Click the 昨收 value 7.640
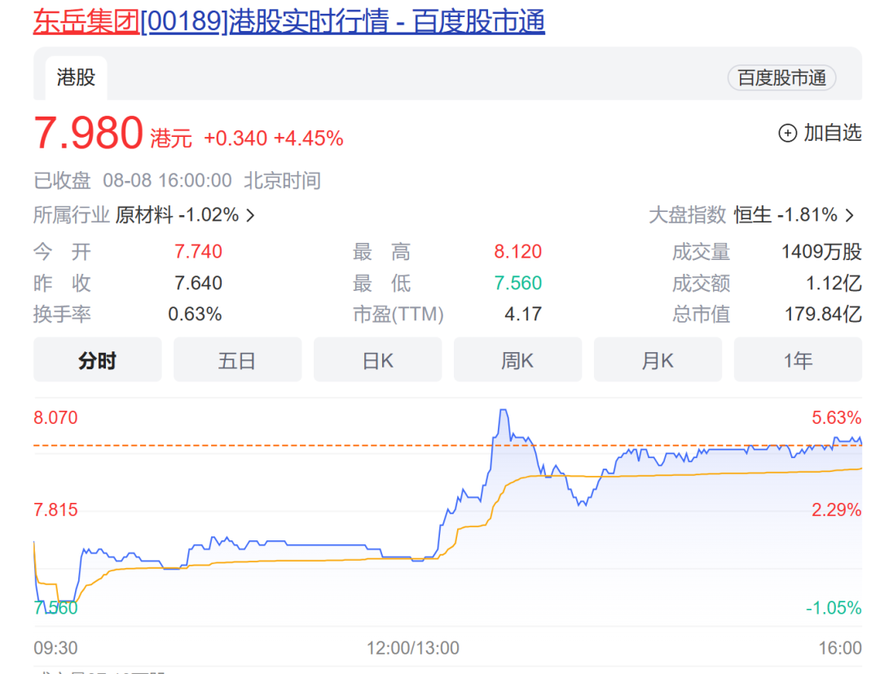 pyautogui.click(x=198, y=283)
